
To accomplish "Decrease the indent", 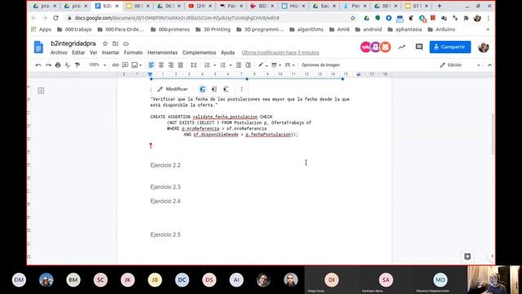I will tap(238, 65).
